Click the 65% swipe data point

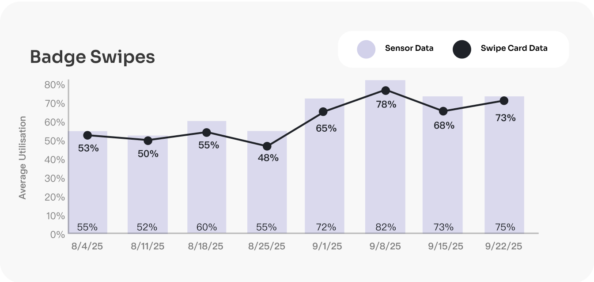point(323,112)
